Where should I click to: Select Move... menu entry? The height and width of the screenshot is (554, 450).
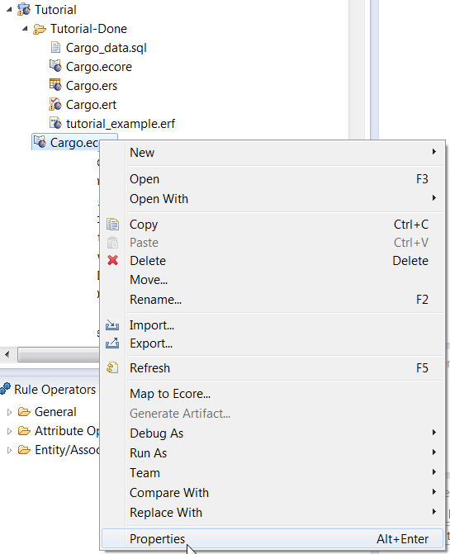(x=272, y=280)
